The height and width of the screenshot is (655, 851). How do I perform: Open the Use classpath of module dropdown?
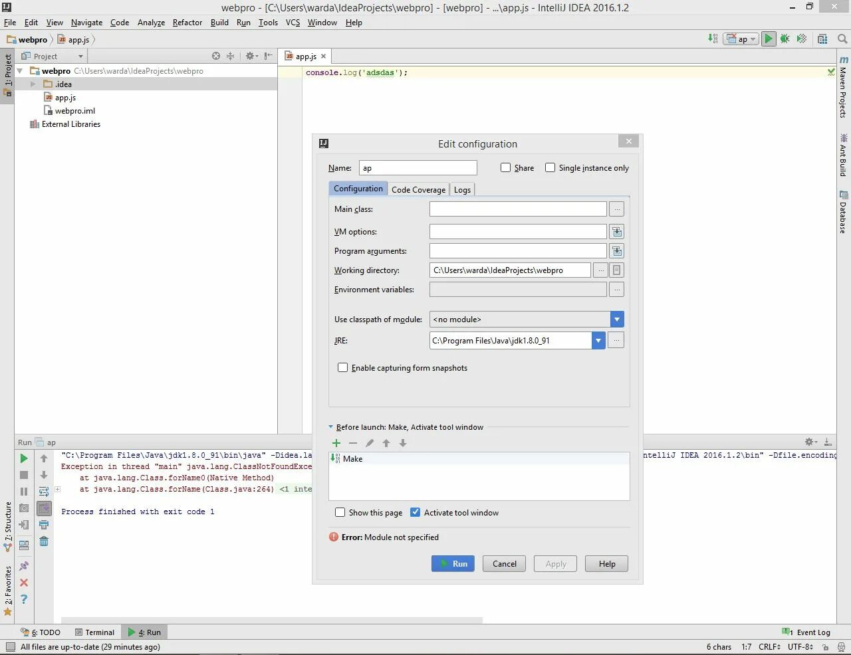tap(617, 320)
